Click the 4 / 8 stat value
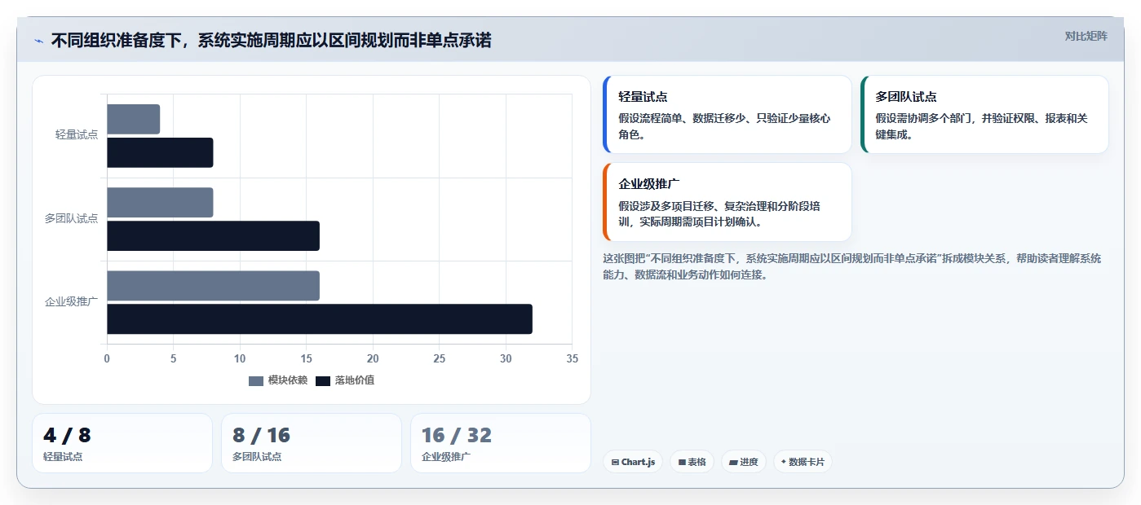Viewport: 1141px width, 505px height. click(67, 436)
